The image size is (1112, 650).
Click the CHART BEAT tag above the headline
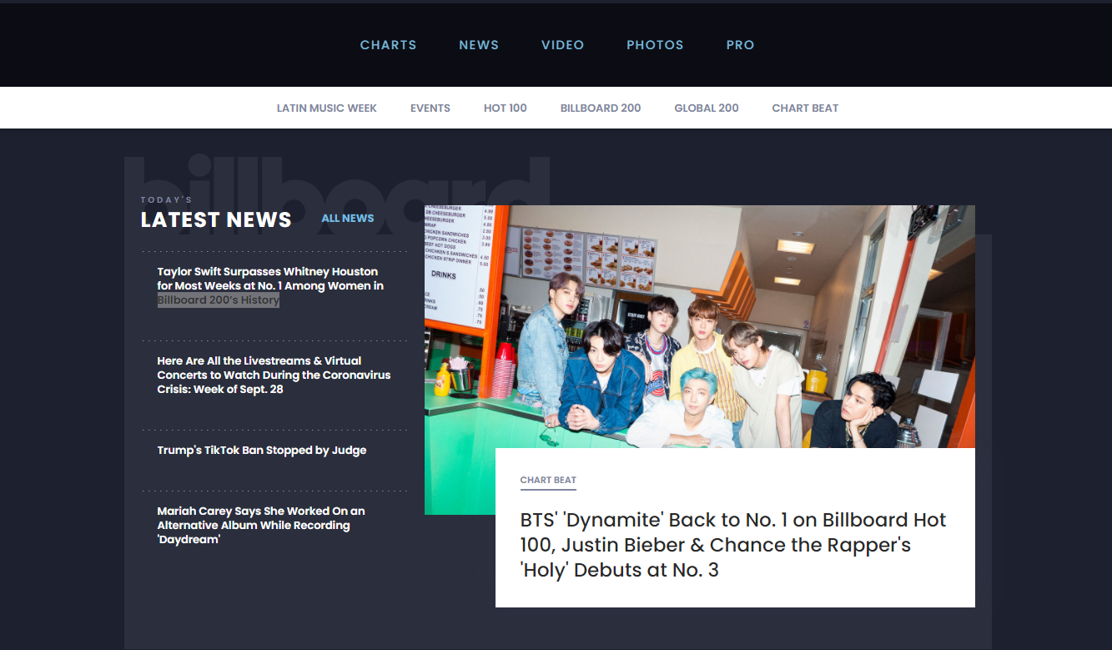click(x=548, y=481)
